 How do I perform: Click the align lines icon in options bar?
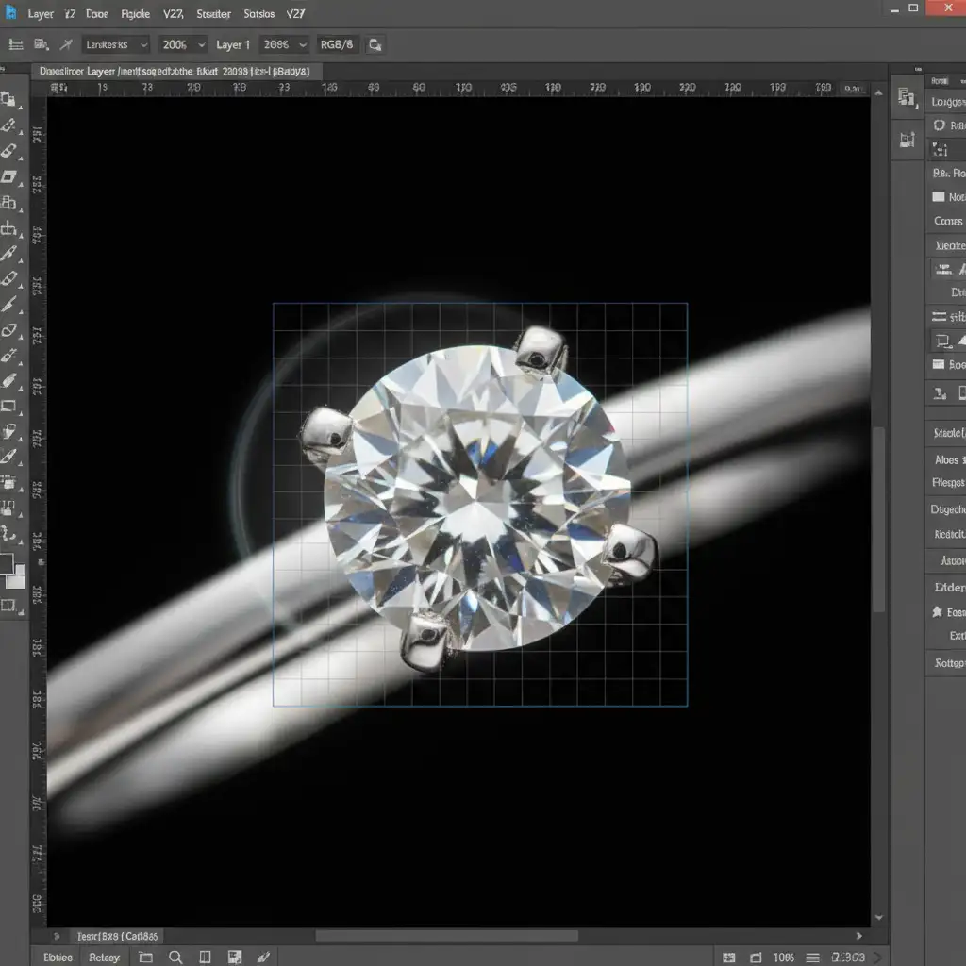[x=16, y=45]
